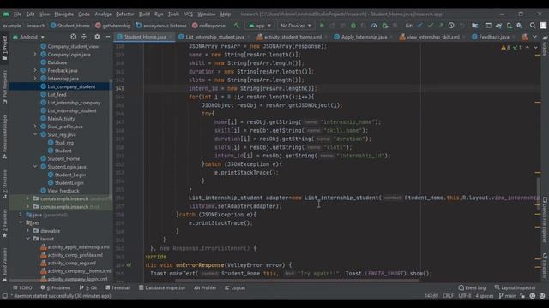Collapse the StudentLogin.java node
549x308 pixels.
coord(35,167)
